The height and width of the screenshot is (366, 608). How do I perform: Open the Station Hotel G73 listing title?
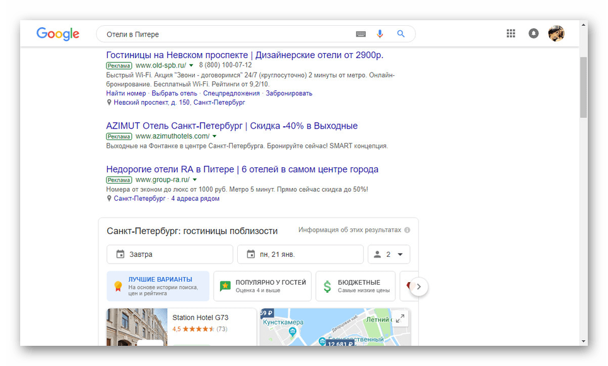pyautogui.click(x=201, y=317)
